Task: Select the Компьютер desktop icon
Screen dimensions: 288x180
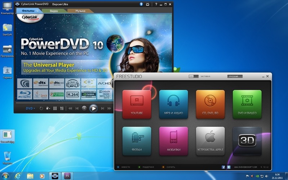Action: point(7,8)
